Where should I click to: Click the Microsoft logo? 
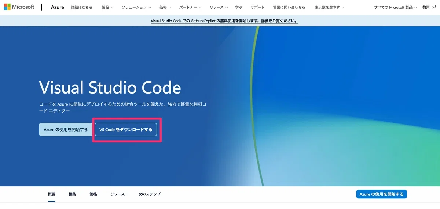(x=19, y=7)
